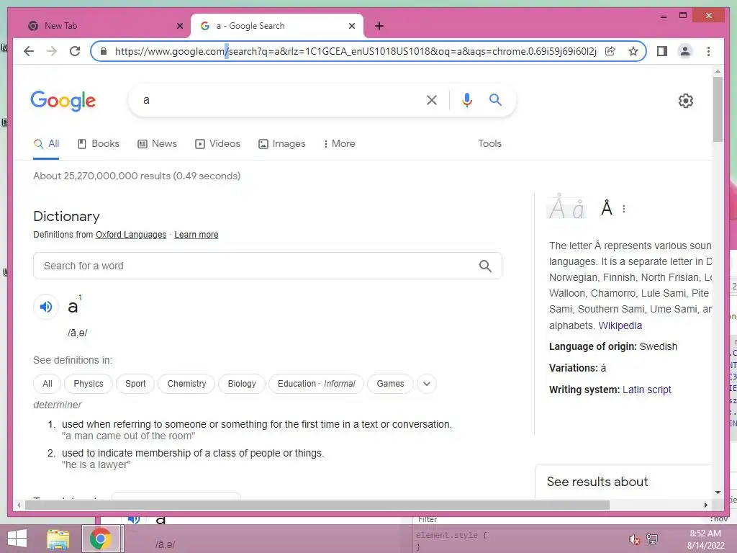This screenshot has height=553, width=737.
Task: Switch to Books results
Action: [98, 144]
